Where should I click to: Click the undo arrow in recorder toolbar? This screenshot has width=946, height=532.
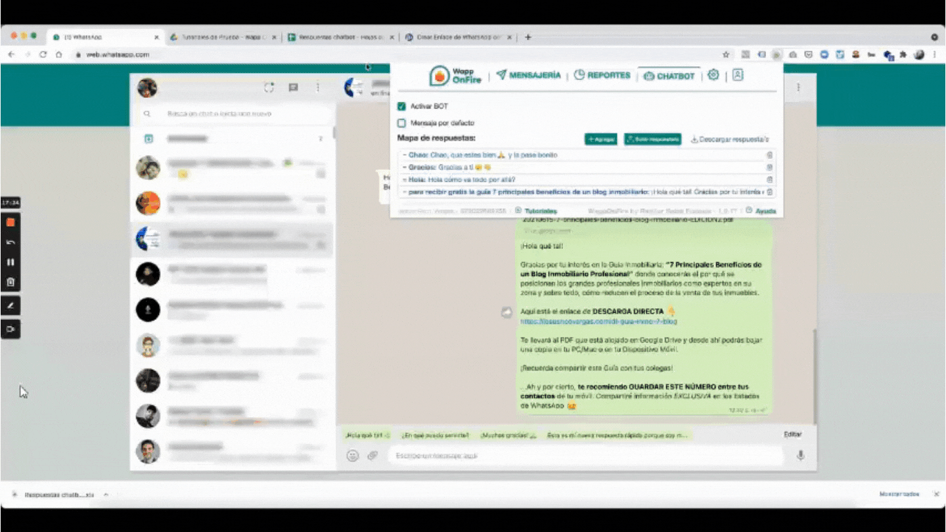pos(11,242)
